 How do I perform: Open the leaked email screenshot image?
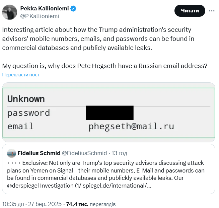point(108,112)
